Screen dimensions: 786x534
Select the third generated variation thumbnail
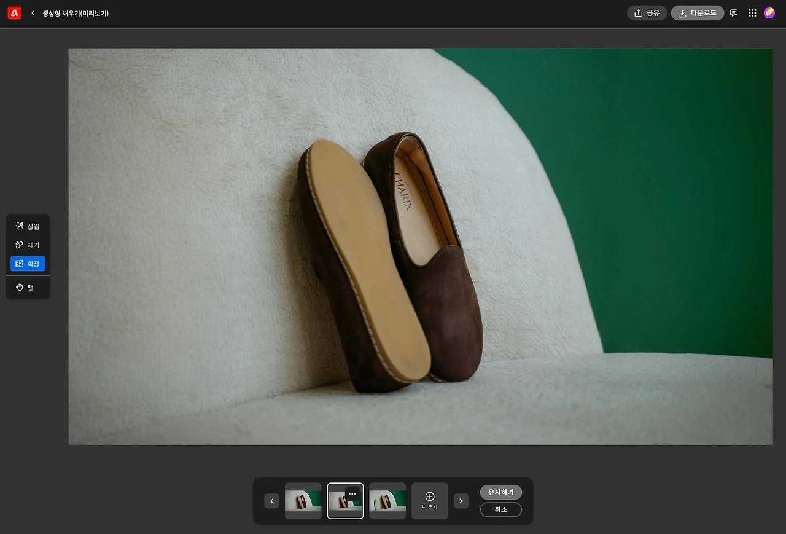pyautogui.click(x=387, y=501)
